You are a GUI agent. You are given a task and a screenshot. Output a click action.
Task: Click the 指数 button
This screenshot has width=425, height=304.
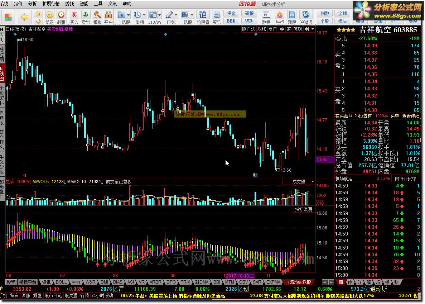tap(325, 13)
